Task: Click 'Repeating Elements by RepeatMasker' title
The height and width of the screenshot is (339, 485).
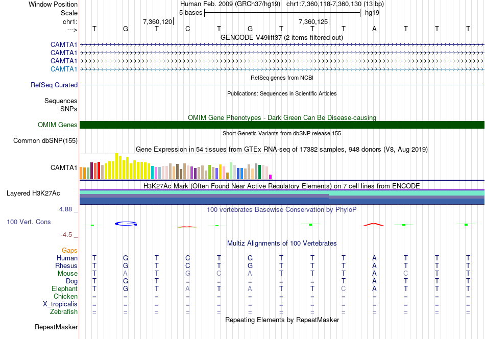Action: (282, 320)
